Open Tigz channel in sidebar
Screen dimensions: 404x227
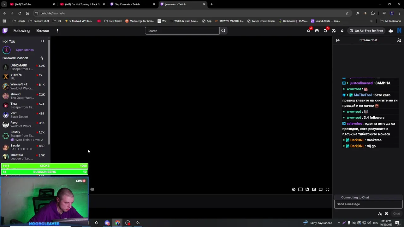[x=24, y=105]
